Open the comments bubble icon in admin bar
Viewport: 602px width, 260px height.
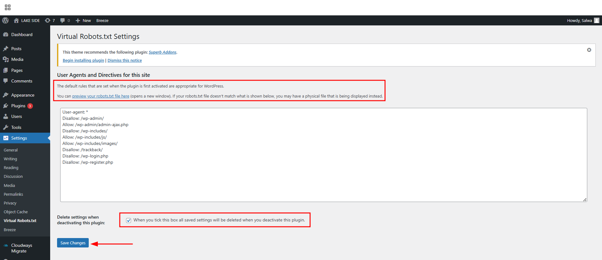tap(63, 20)
